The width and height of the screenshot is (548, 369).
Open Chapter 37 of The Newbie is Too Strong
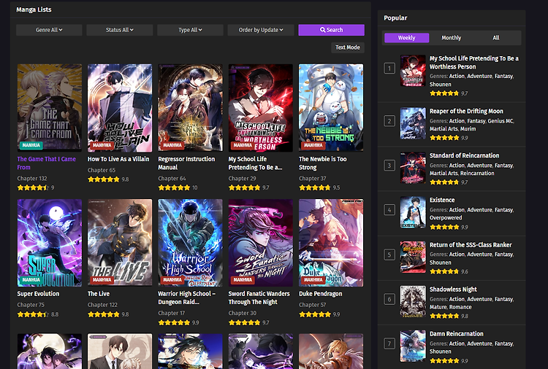click(x=313, y=178)
